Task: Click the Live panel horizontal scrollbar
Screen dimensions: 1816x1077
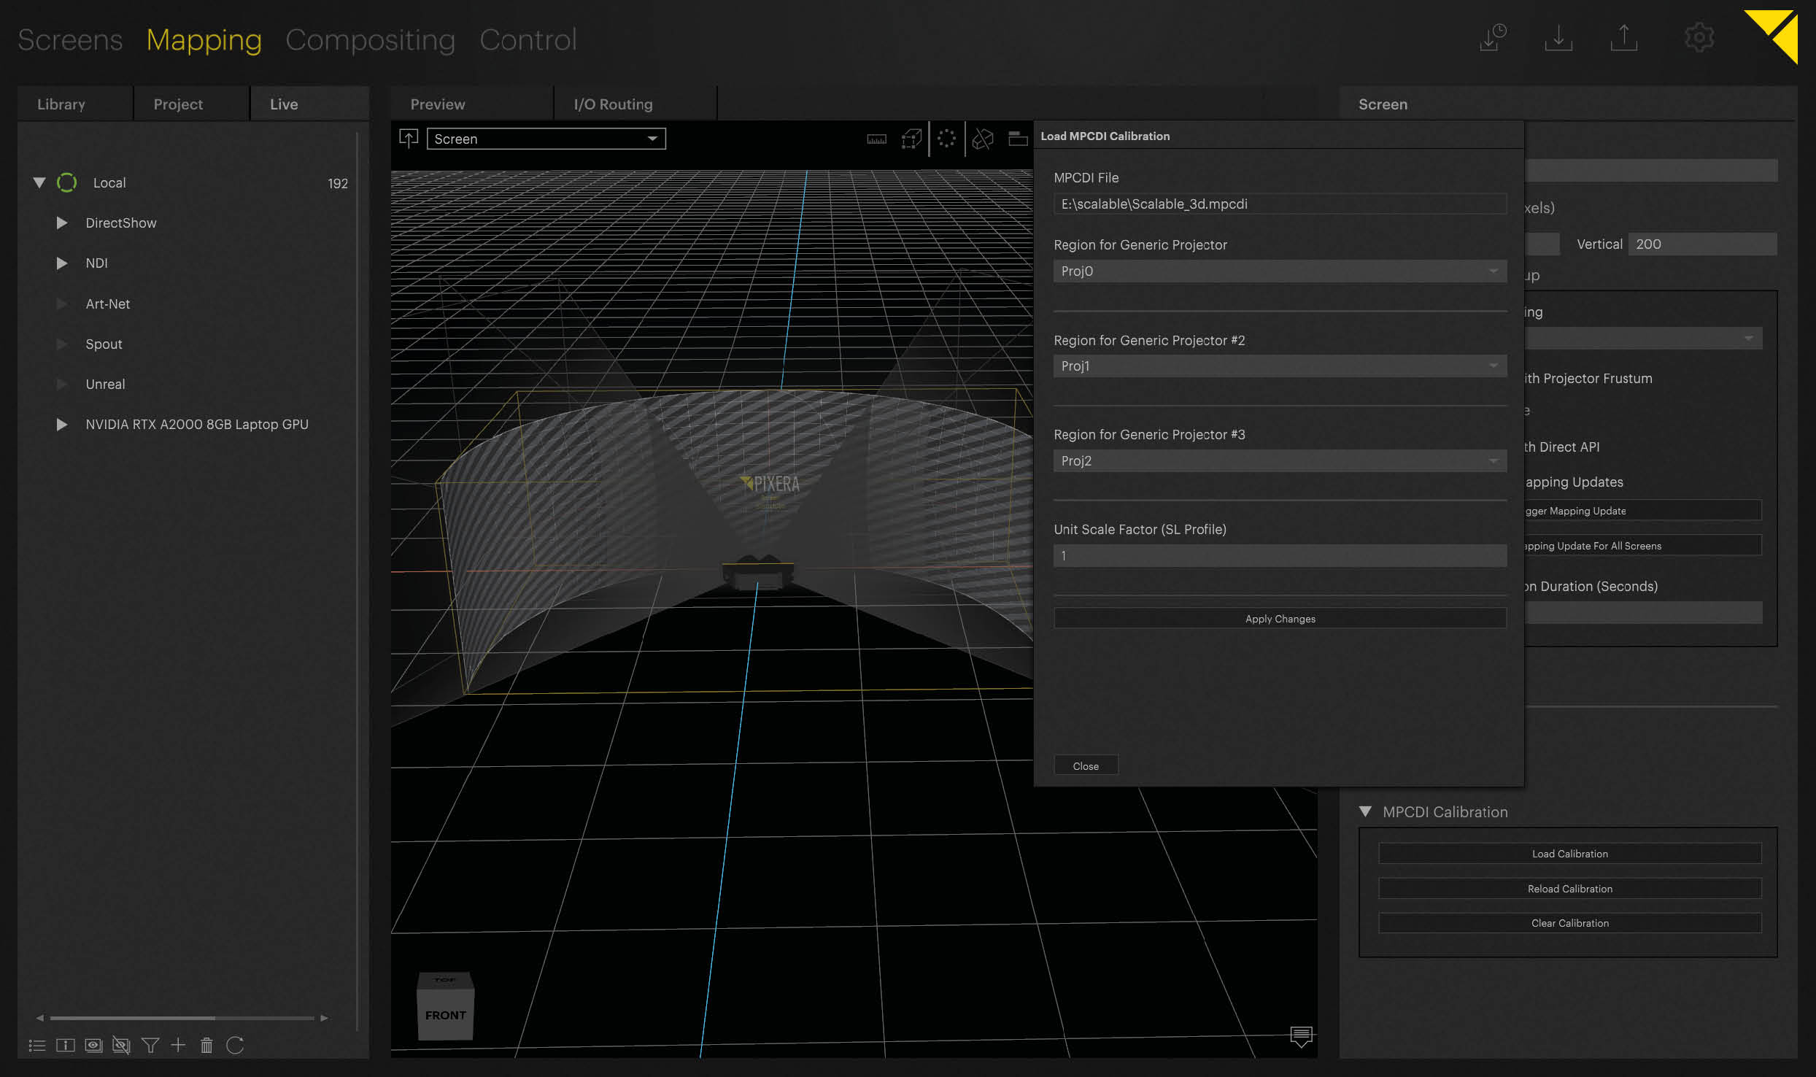Action: click(x=133, y=1017)
